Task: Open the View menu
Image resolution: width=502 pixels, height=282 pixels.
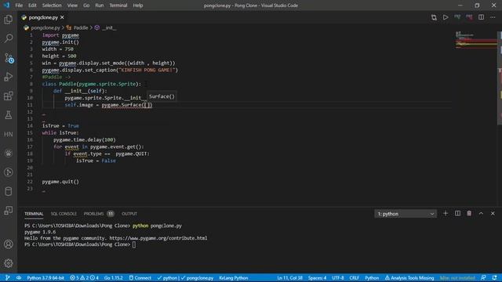Action: (x=72, y=5)
